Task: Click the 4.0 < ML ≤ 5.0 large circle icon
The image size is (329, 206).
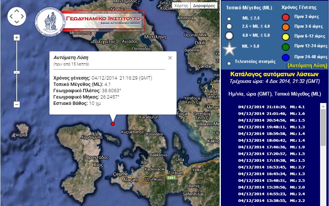Action: [229, 36]
